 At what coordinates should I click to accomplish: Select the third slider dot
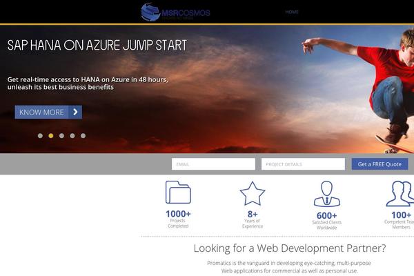click(x=61, y=136)
